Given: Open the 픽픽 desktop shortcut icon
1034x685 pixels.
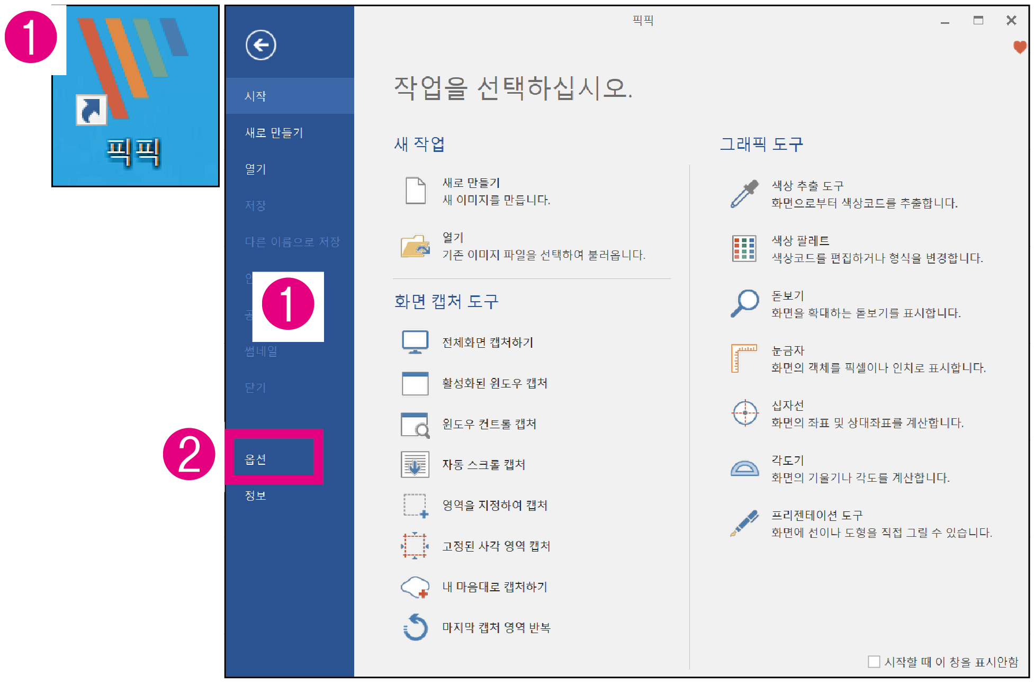Looking at the screenshot, I should (x=136, y=96).
